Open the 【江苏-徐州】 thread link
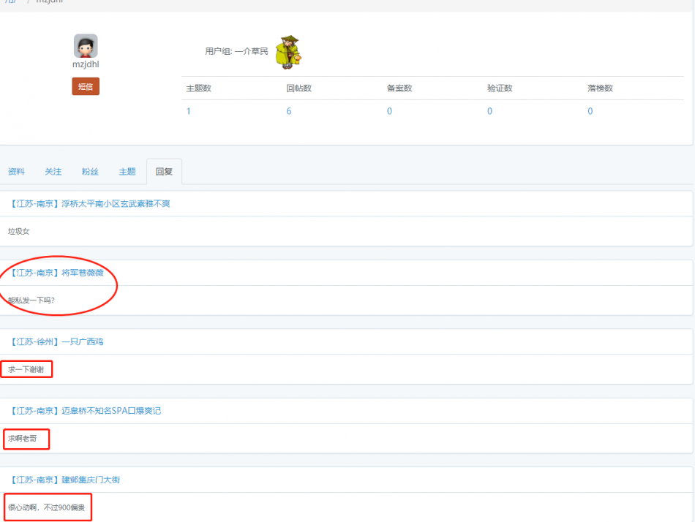This screenshot has height=522, width=695. coord(57,341)
